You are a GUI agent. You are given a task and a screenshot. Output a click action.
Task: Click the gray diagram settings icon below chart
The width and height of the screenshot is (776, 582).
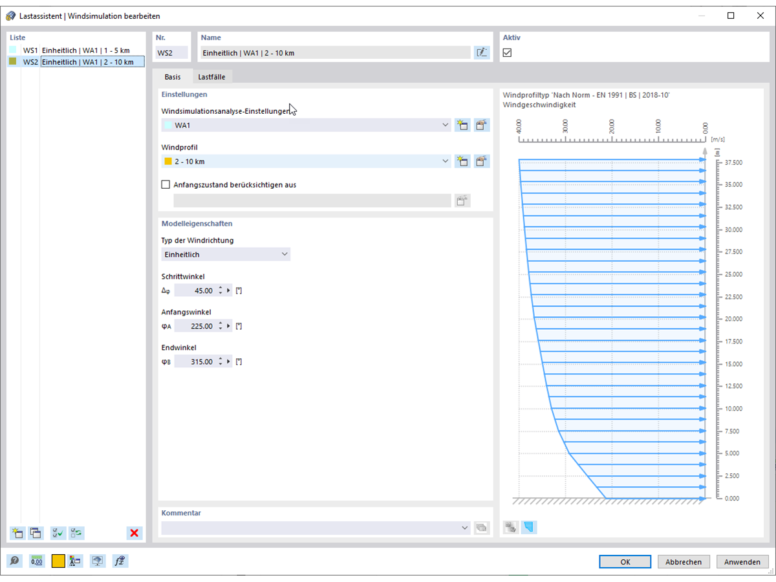coord(511,528)
